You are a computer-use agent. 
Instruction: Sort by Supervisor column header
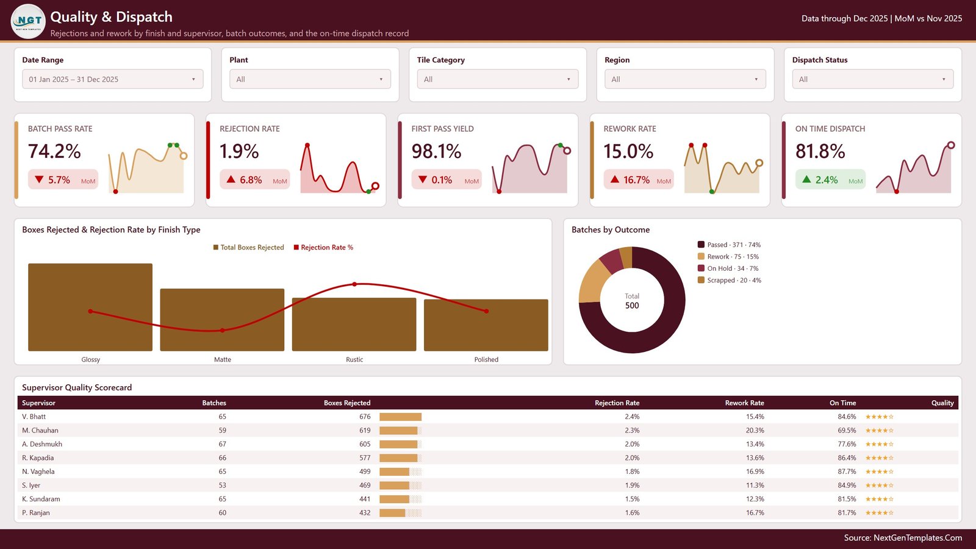(x=38, y=403)
